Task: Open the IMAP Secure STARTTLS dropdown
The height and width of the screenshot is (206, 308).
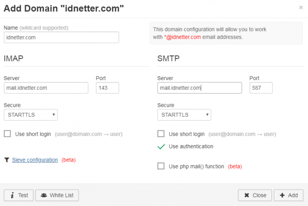Action: tap(31, 115)
